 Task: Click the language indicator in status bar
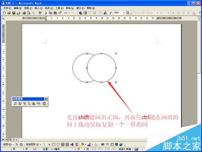click(124, 149)
